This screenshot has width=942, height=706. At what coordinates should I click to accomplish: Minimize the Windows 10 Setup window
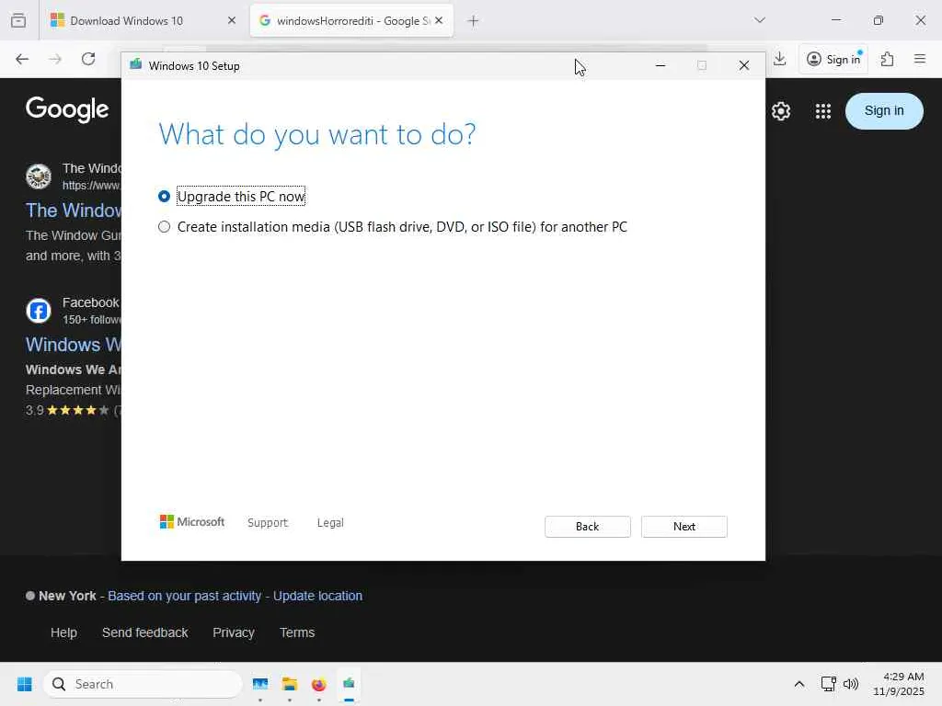pyautogui.click(x=661, y=65)
